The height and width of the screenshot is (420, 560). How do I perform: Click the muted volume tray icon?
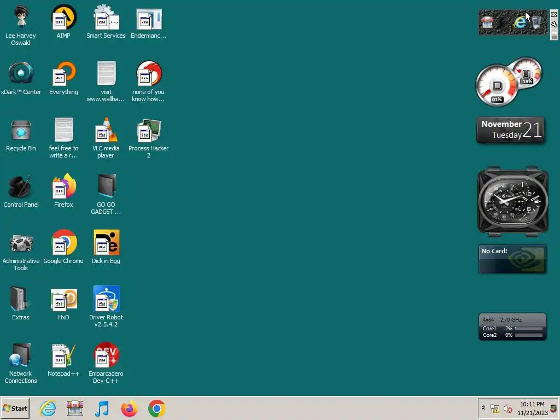point(507,408)
